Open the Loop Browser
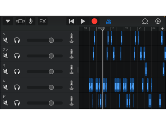Screen dimensions: 166x125 click(145, 21)
